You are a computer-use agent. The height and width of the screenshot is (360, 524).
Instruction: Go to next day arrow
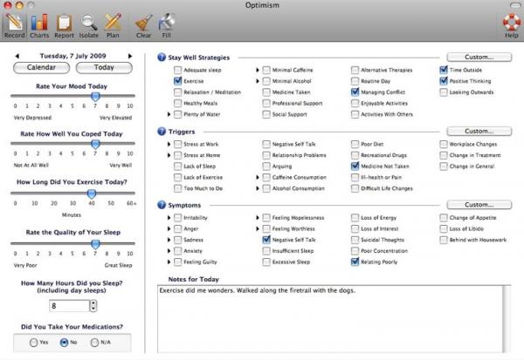(130, 56)
